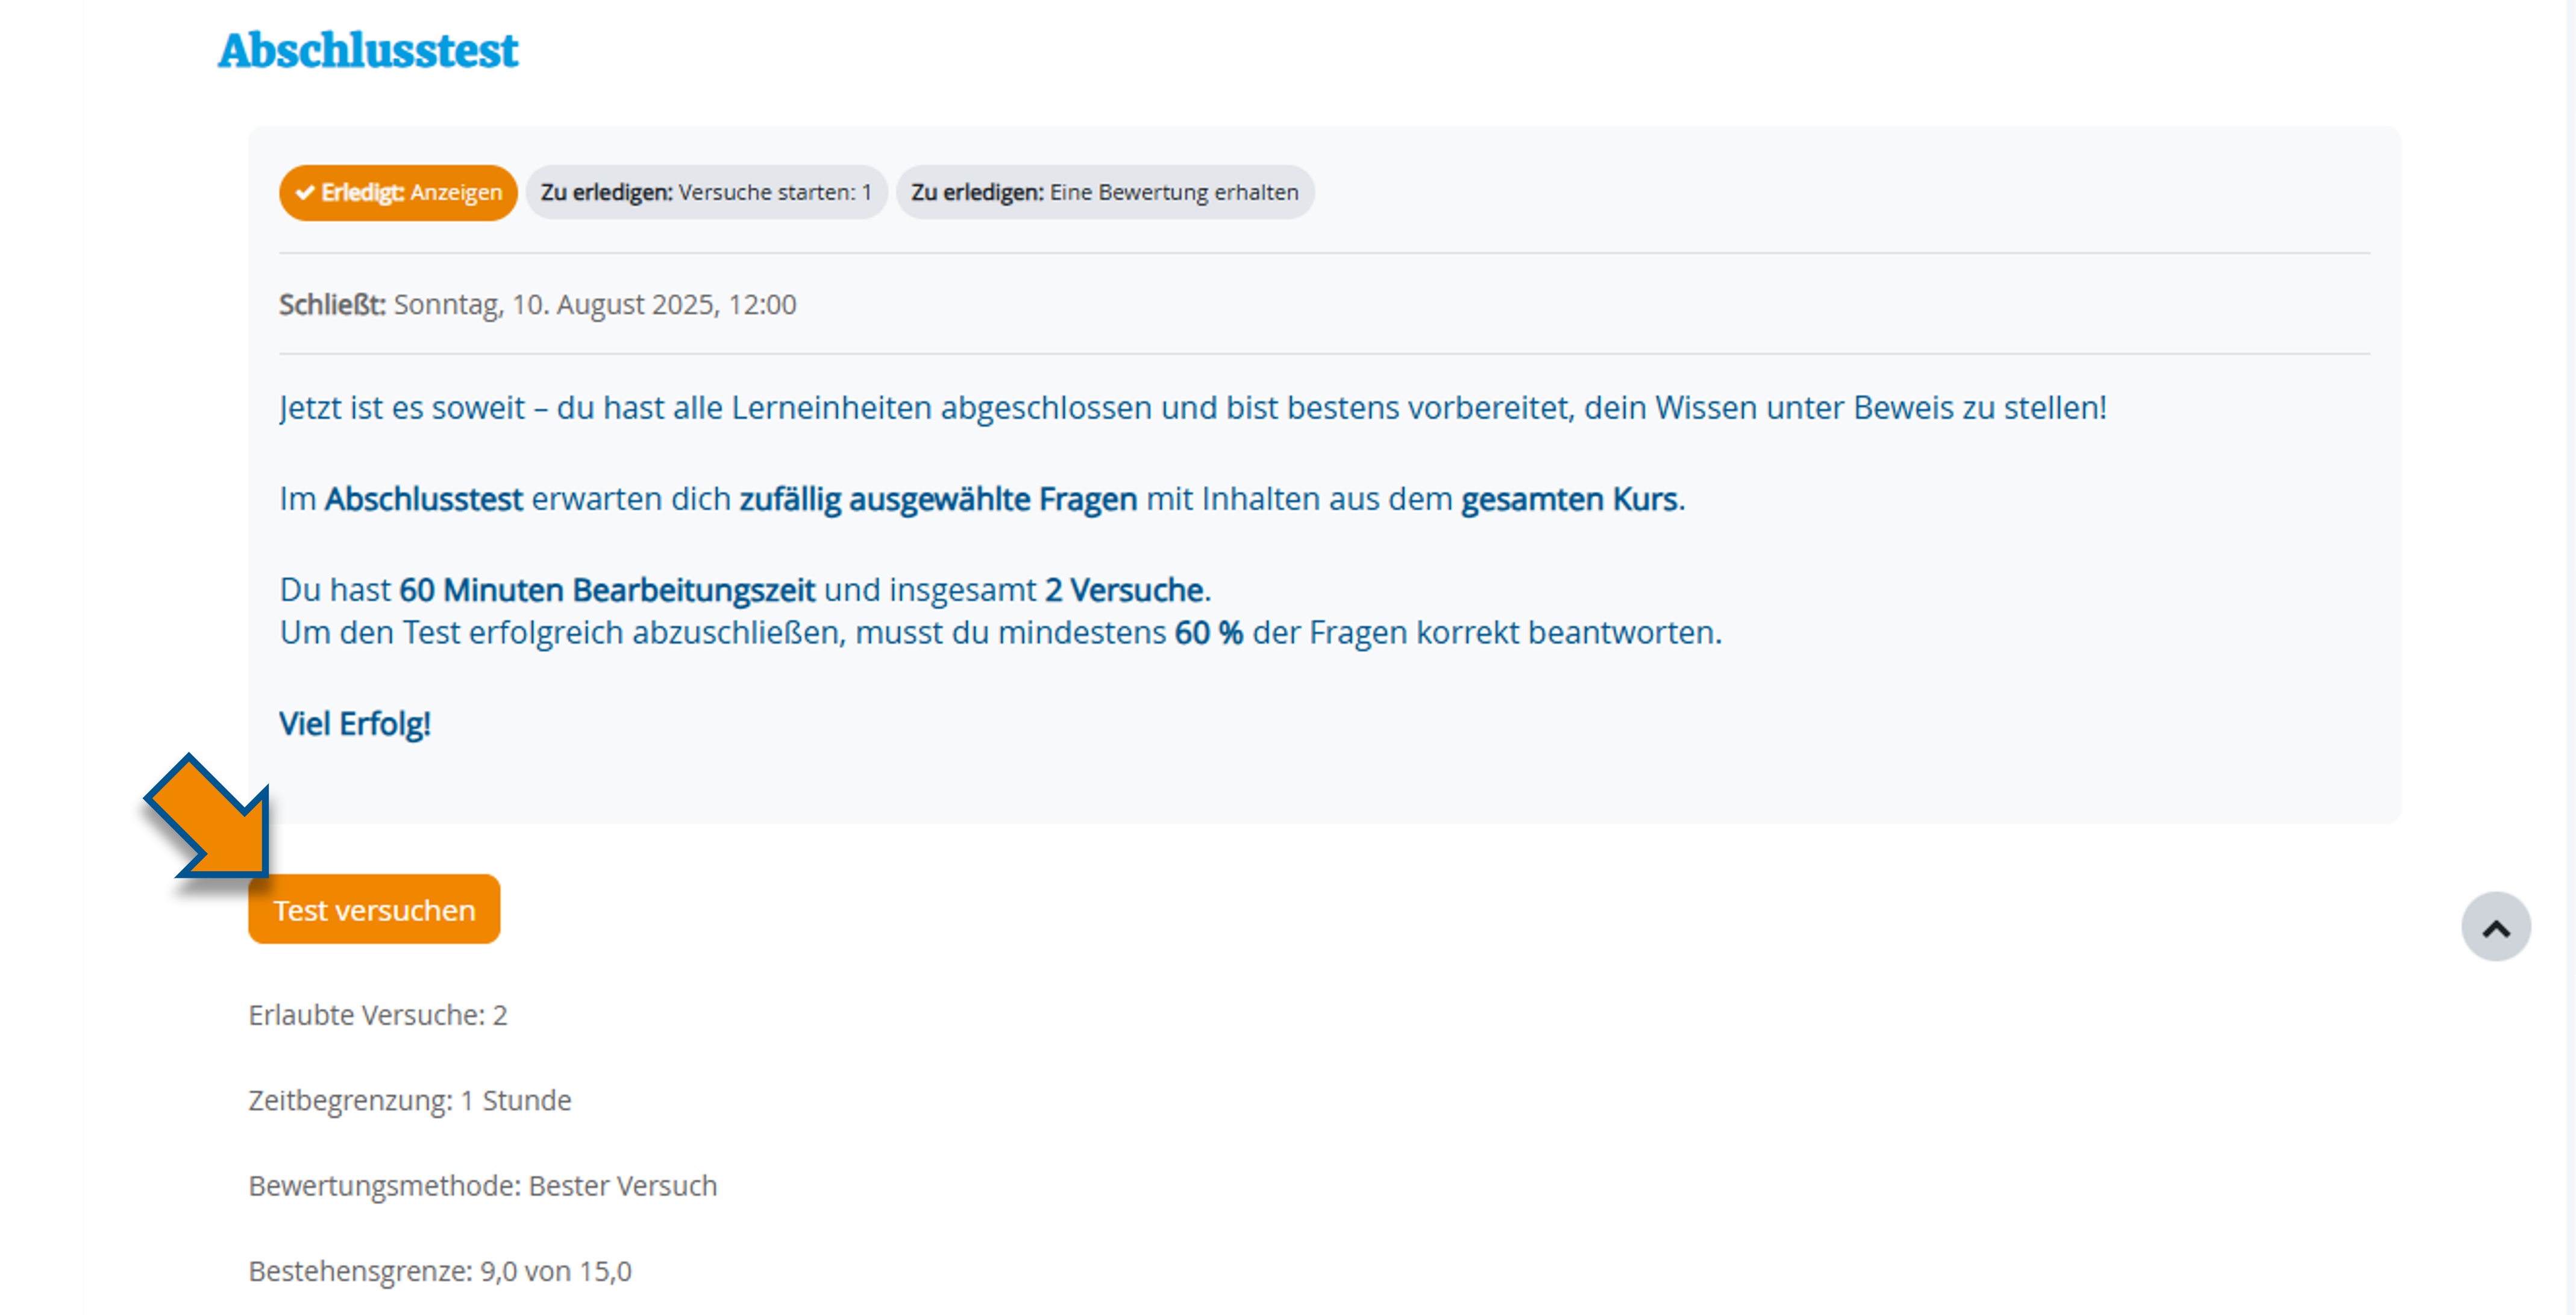Screen dimensions: 2576x1315
Task: Click "Bestehensgrenze: 9,0 von 15,0" text
Action: point(439,1271)
